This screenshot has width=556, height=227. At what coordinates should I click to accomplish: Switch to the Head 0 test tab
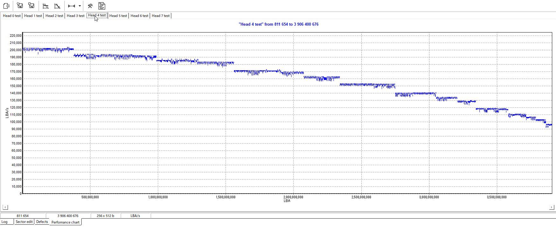coord(12,16)
